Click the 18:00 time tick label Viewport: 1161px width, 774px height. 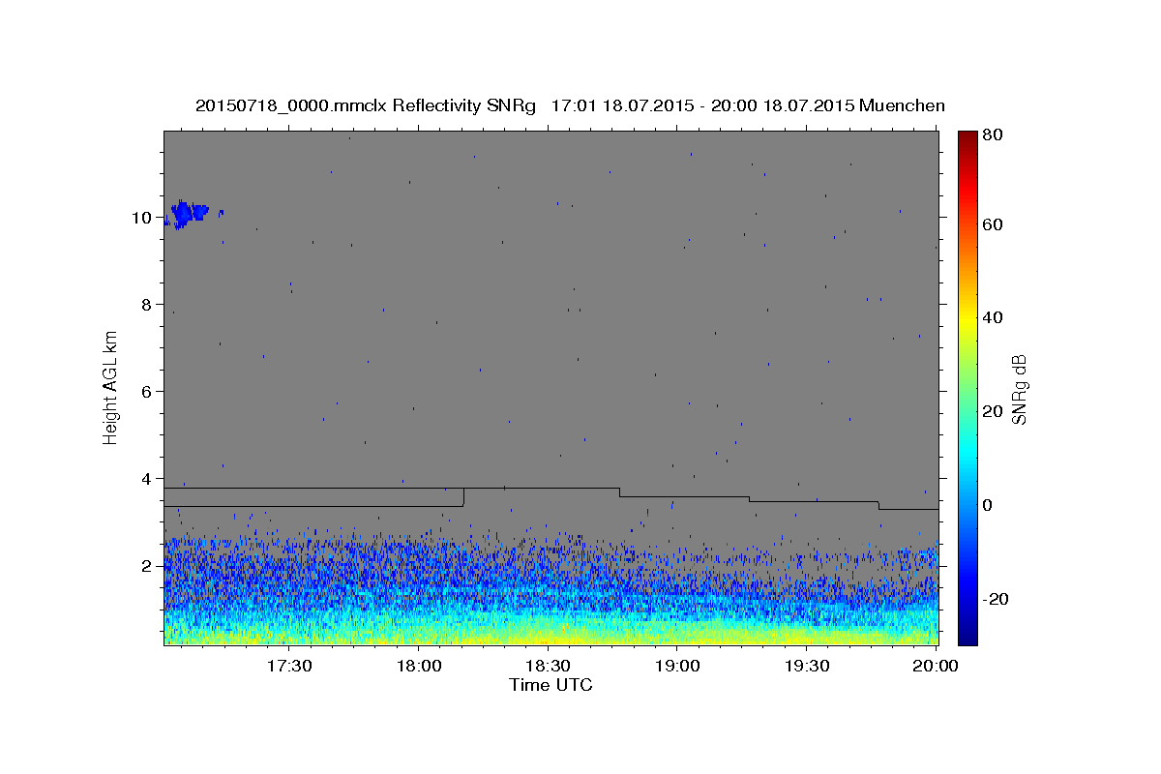419,666
